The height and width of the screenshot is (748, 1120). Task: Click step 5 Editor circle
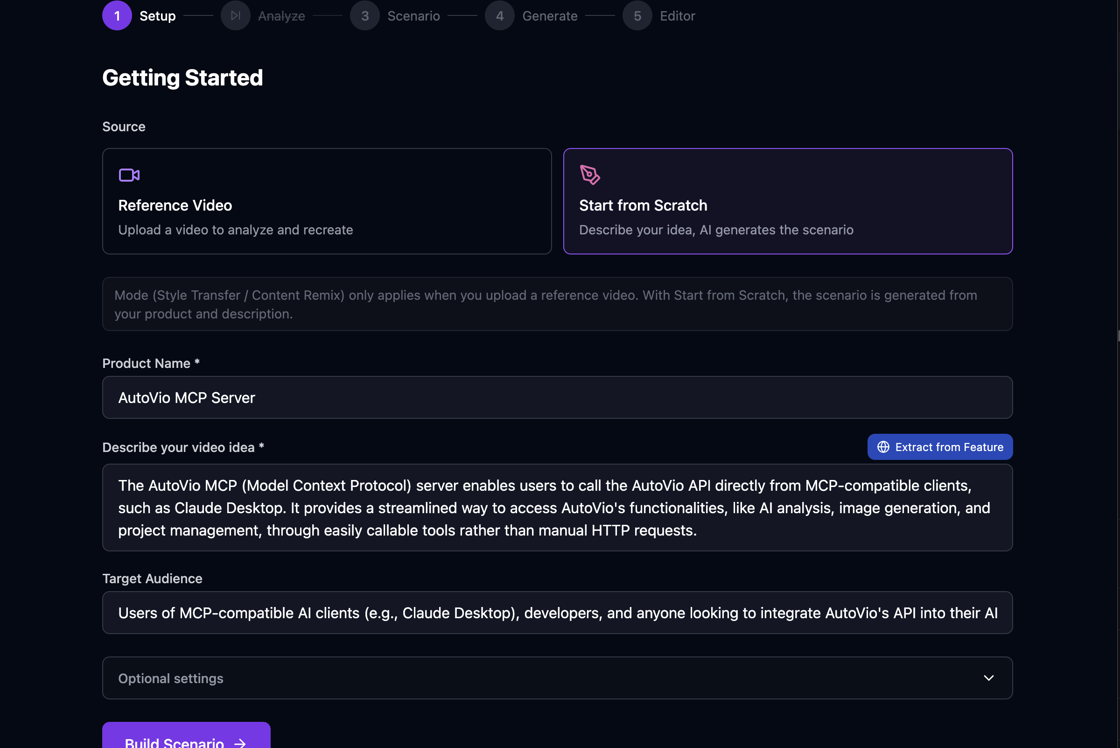[x=637, y=16]
